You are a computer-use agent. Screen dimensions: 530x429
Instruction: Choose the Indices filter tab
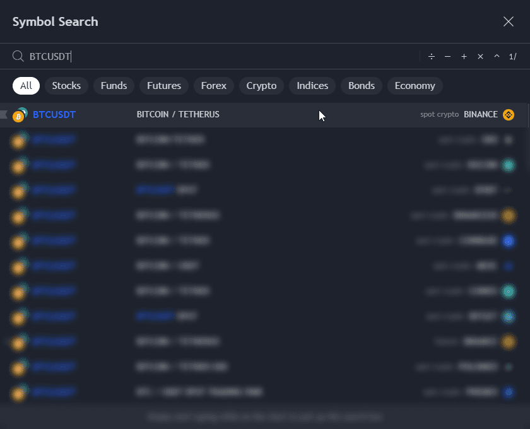pyautogui.click(x=312, y=86)
